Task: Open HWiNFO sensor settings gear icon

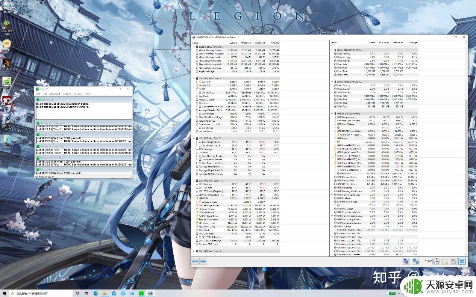Action: [454, 261]
